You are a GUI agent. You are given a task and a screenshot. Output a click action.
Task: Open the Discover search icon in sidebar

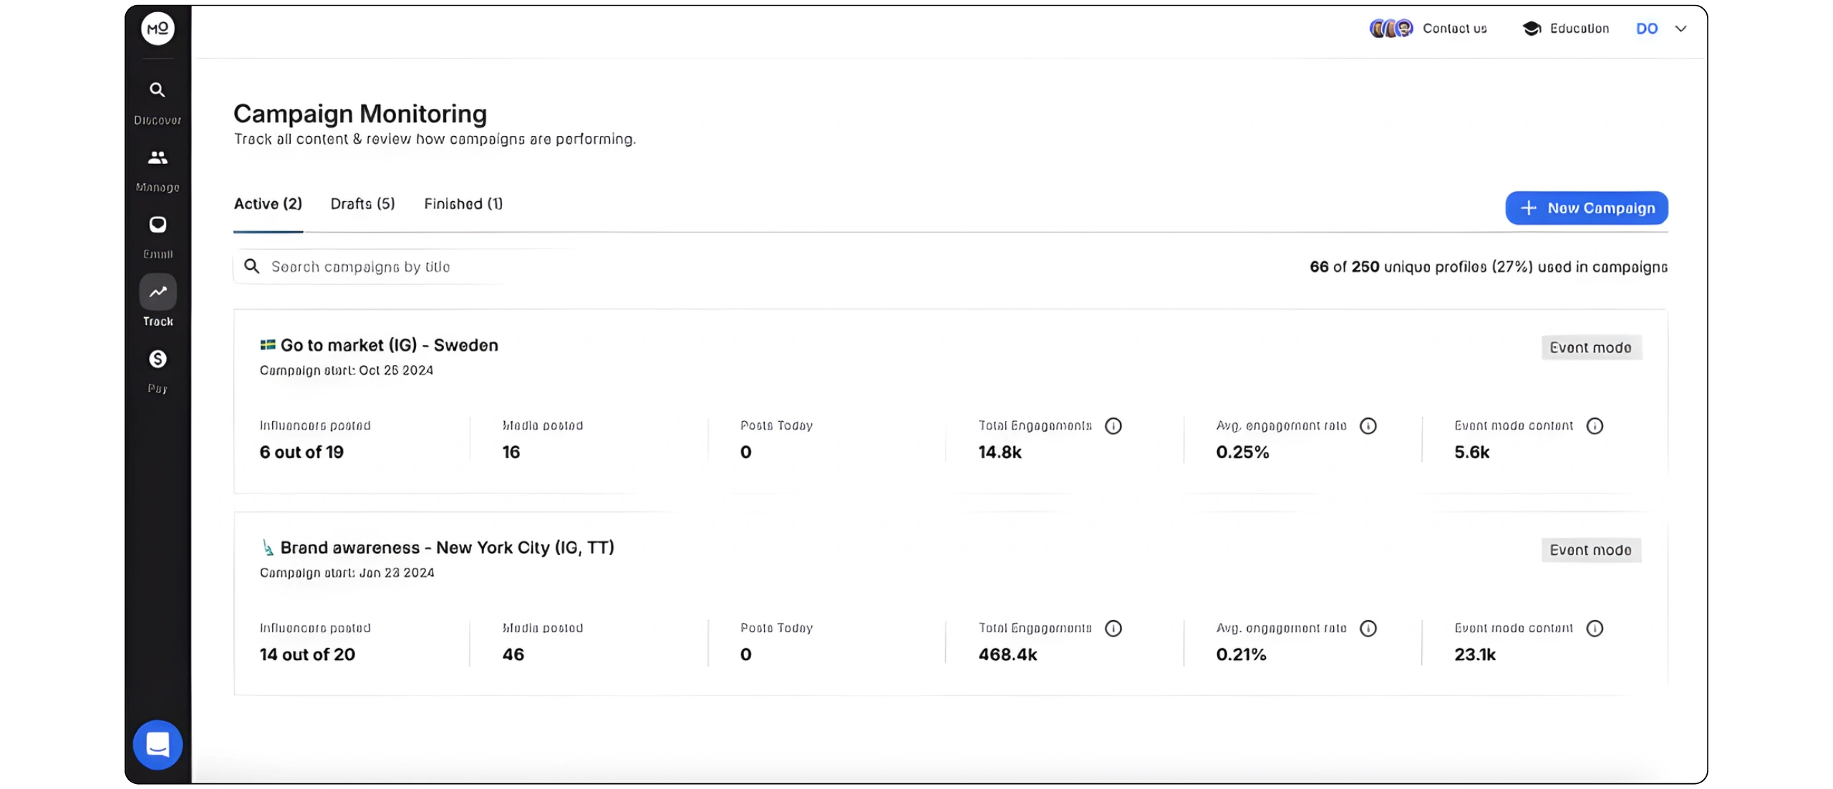(158, 90)
